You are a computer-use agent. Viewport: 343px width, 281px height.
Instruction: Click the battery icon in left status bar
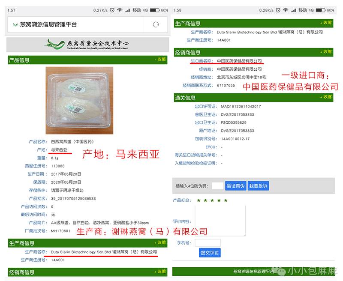(x=154, y=10)
